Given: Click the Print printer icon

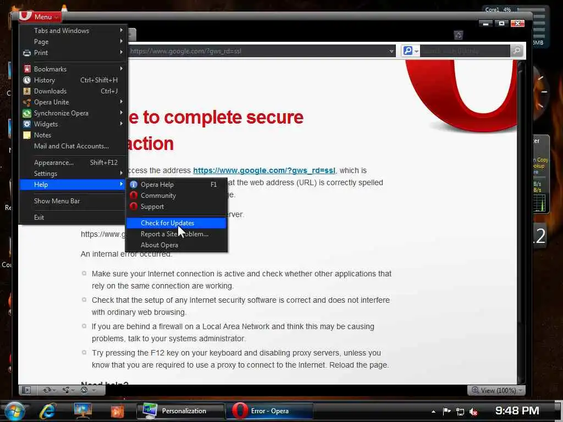Looking at the screenshot, I should [27, 53].
